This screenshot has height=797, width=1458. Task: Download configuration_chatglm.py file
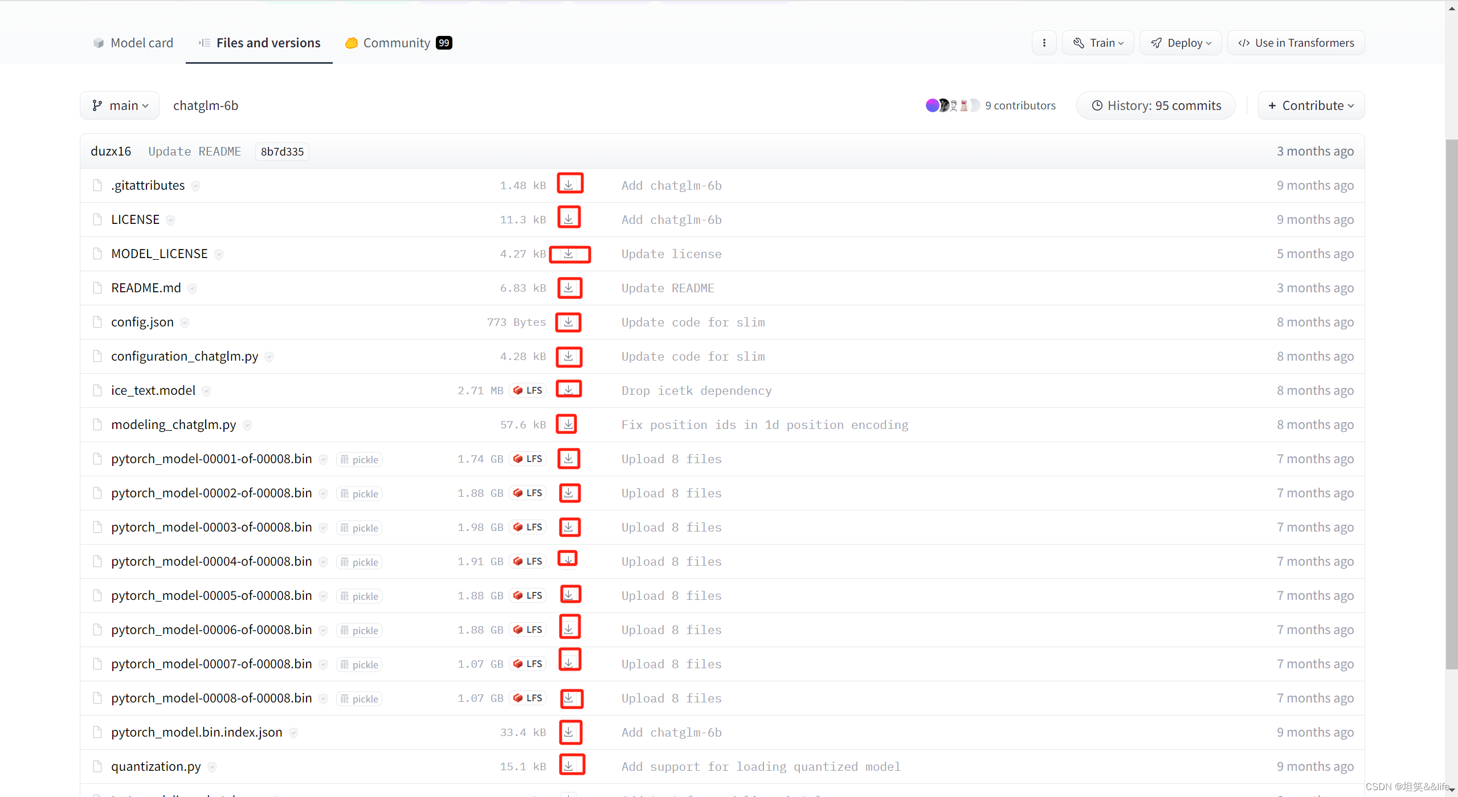click(x=569, y=356)
